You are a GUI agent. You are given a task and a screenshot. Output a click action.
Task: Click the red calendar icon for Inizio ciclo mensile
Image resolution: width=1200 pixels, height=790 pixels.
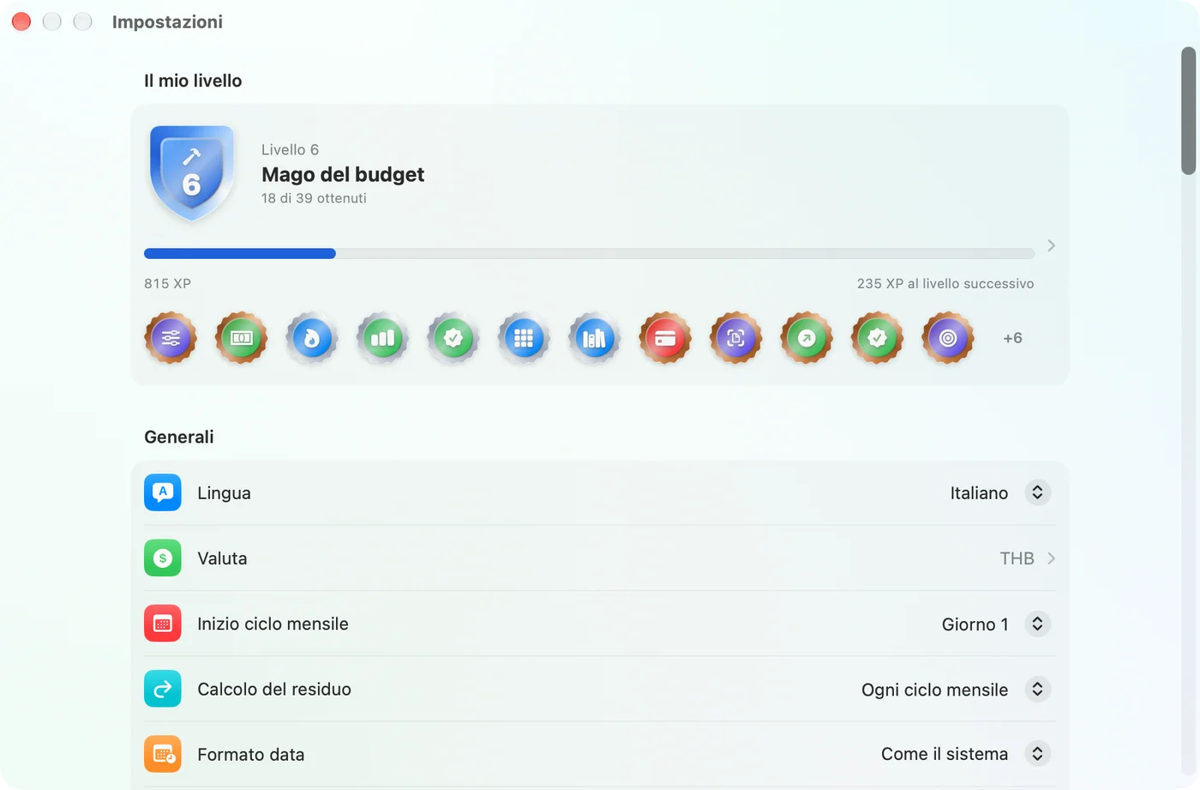click(163, 624)
